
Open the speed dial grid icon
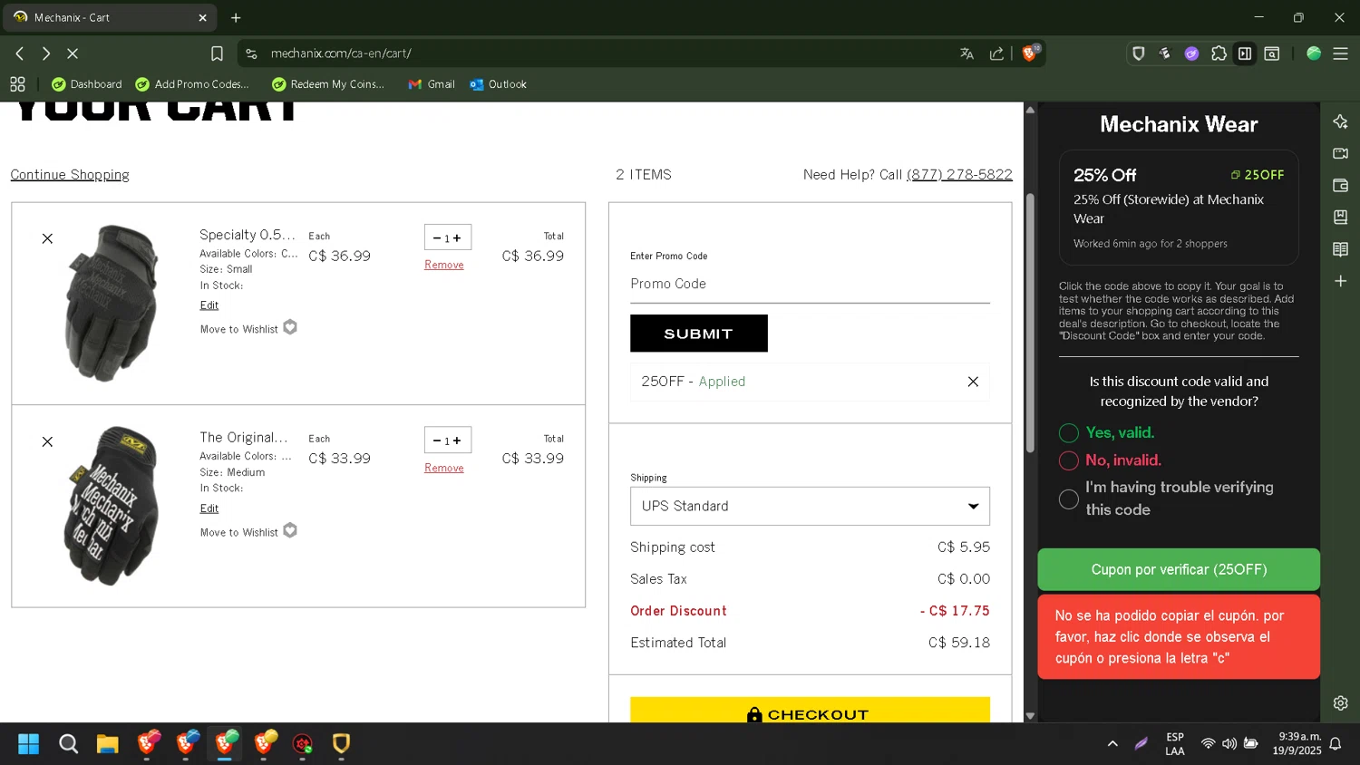(17, 84)
